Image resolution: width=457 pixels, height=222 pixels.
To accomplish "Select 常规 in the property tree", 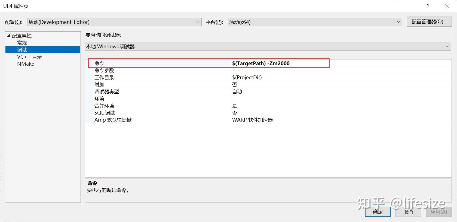I will tap(22, 43).
